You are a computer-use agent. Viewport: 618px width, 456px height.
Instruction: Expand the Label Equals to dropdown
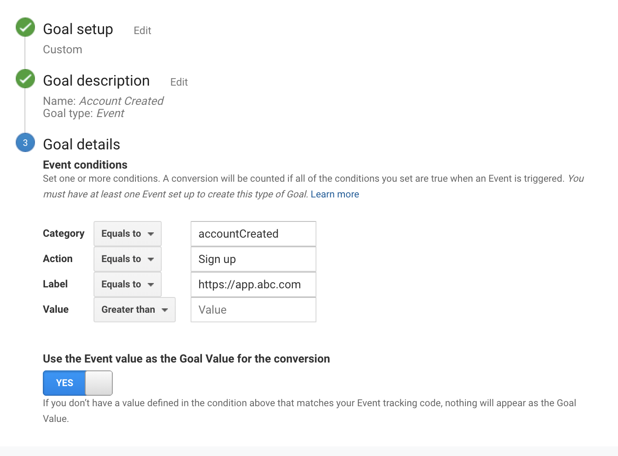click(128, 284)
